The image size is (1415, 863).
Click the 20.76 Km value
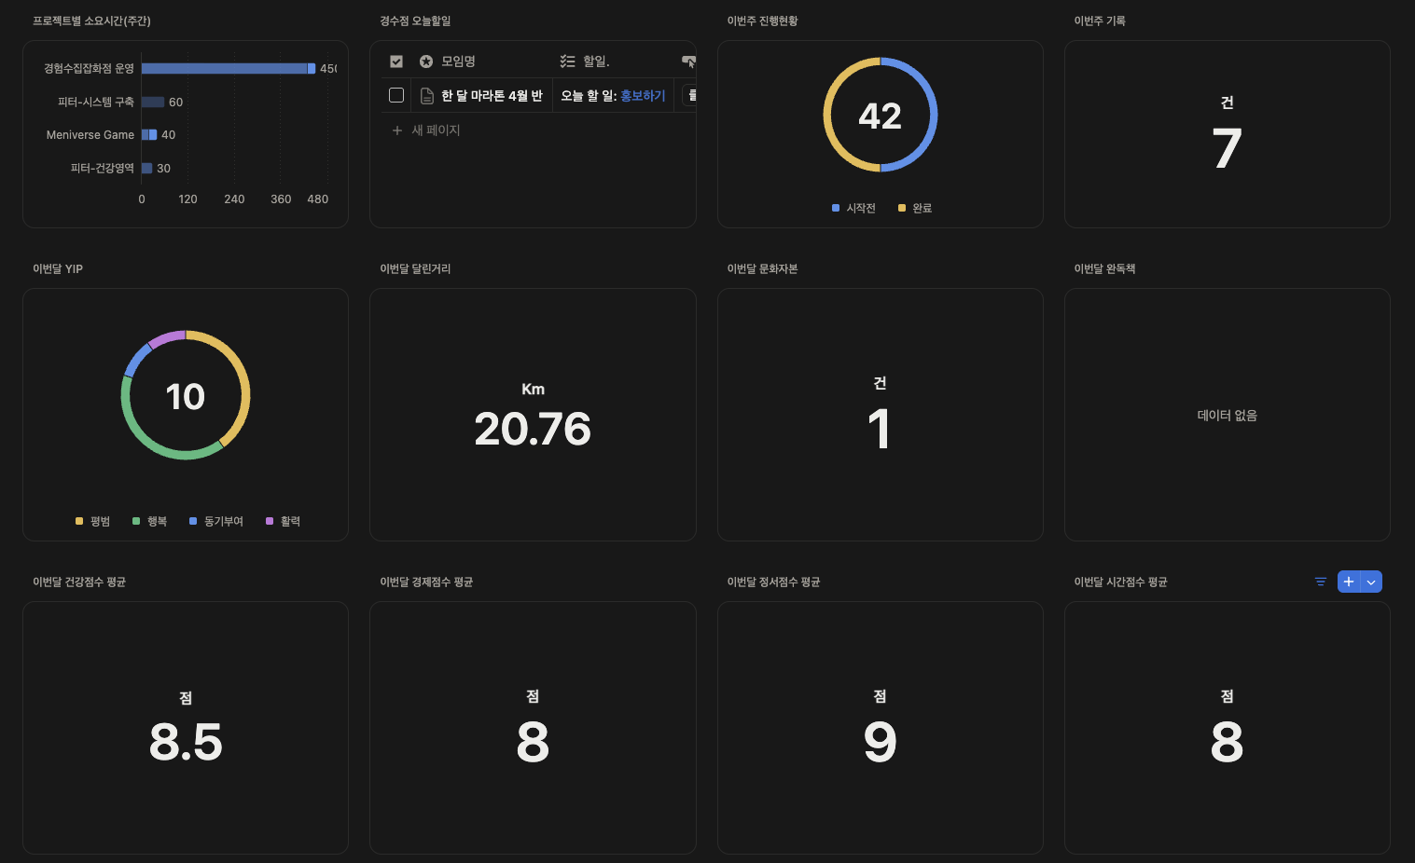(x=533, y=430)
